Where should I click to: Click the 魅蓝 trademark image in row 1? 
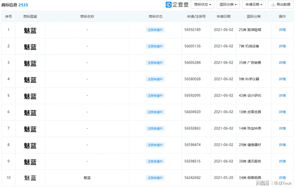pos(30,30)
